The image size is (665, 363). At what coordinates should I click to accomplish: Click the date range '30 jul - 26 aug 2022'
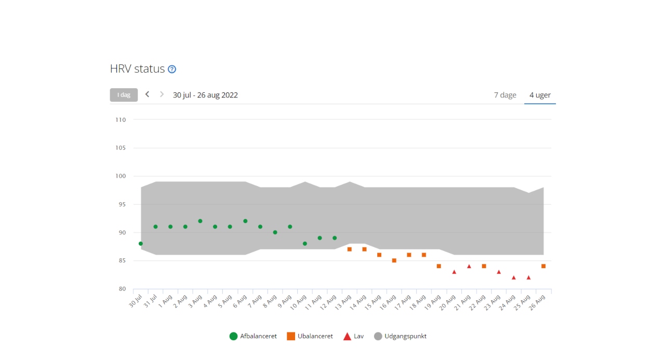[x=205, y=95]
